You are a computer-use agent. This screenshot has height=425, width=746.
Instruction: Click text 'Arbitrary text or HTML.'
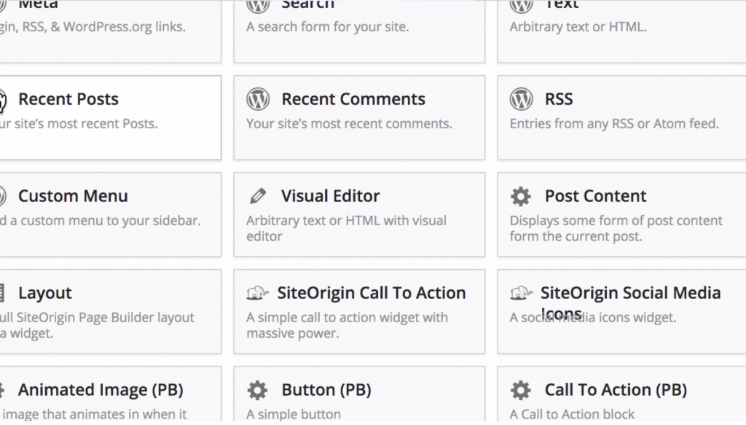click(578, 27)
